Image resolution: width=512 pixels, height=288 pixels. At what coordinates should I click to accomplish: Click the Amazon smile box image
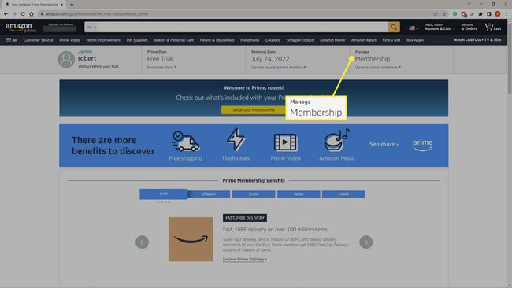(x=191, y=239)
